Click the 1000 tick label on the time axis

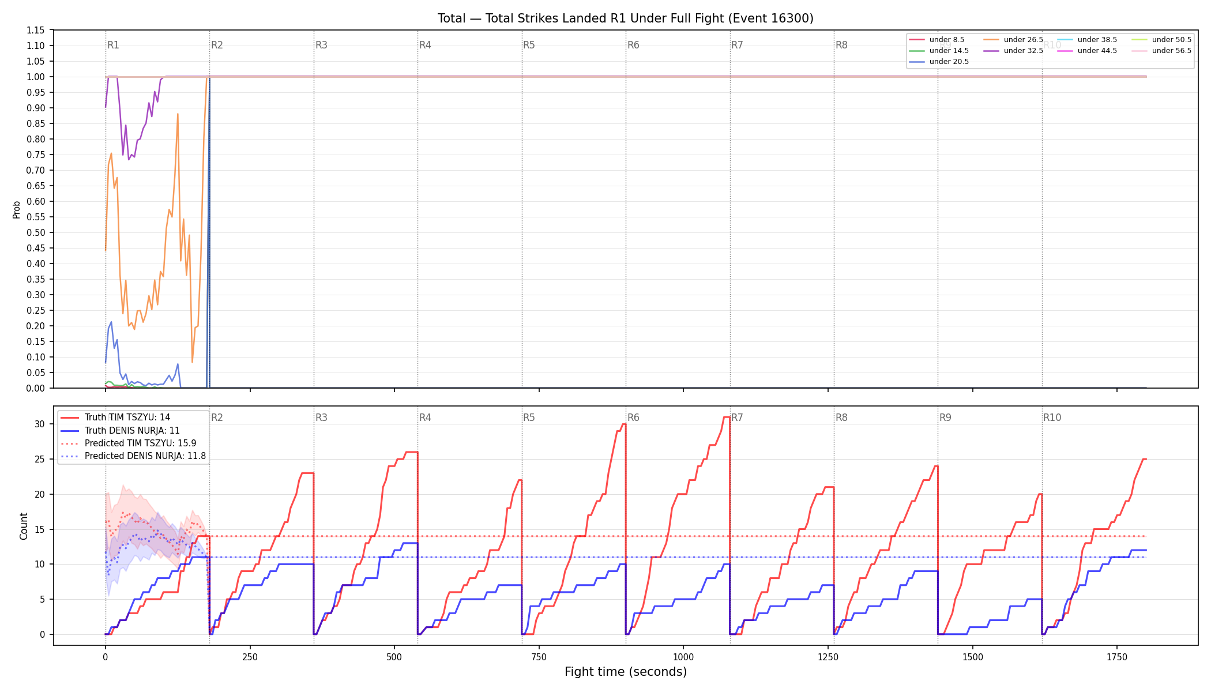click(x=683, y=657)
